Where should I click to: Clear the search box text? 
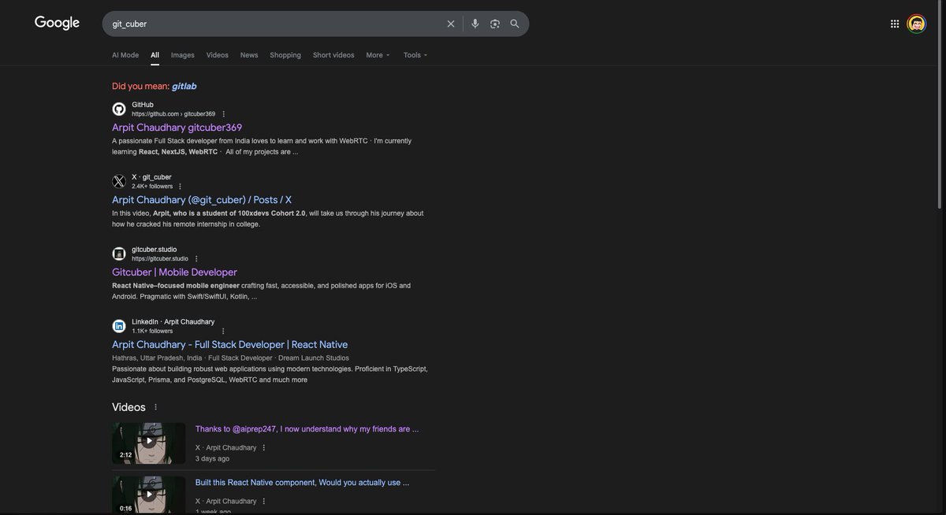[451, 24]
